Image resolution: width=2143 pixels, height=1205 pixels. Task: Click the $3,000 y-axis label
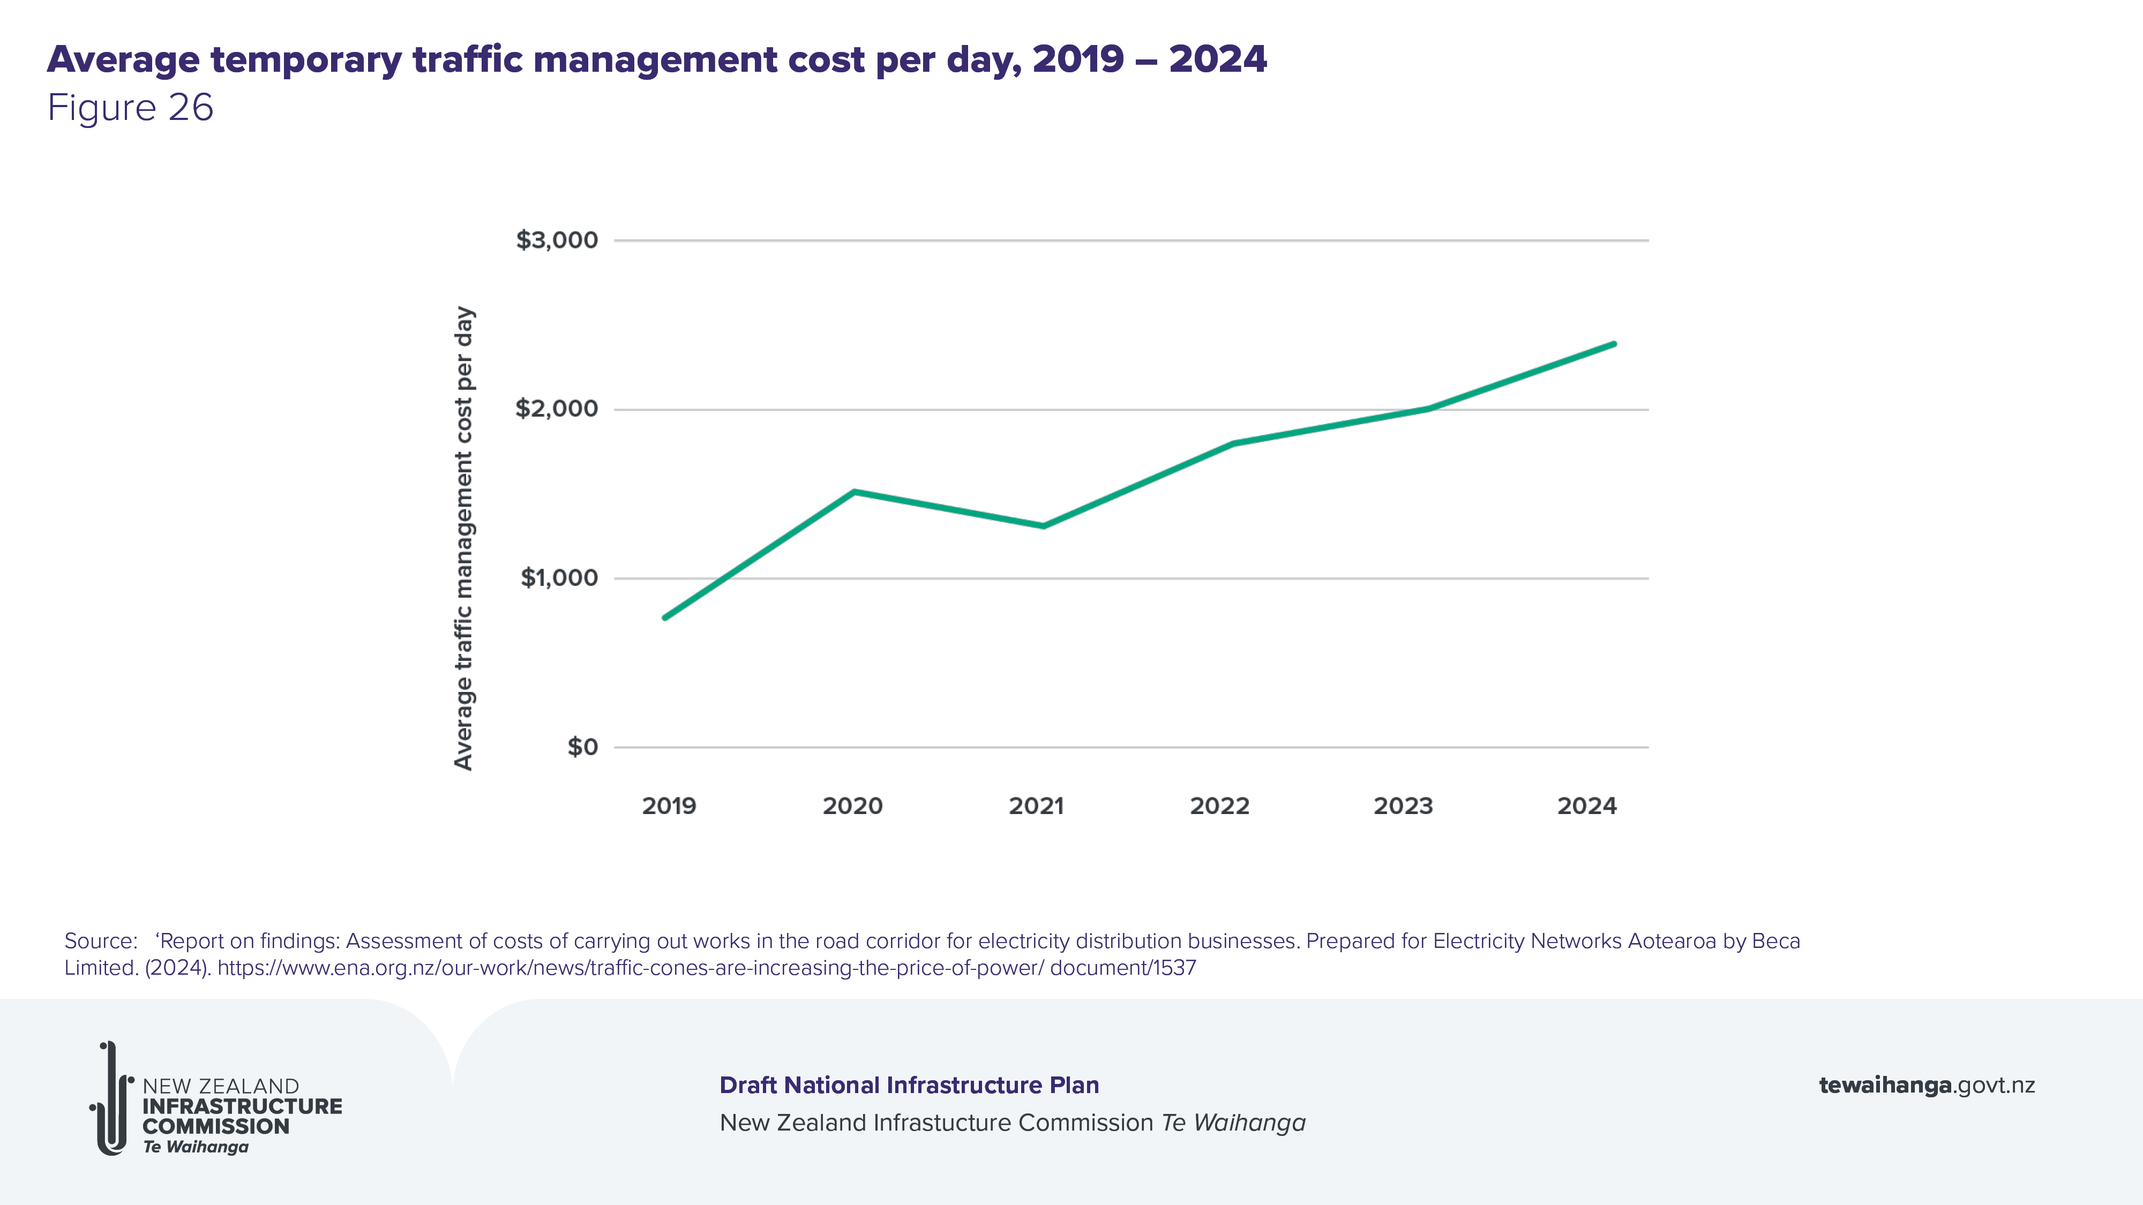557,240
